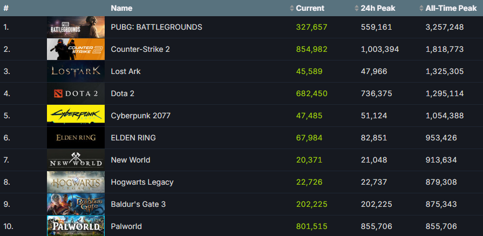The height and width of the screenshot is (236, 483).
Task: Select all-time peak value 1,054,388
Action: (445, 116)
